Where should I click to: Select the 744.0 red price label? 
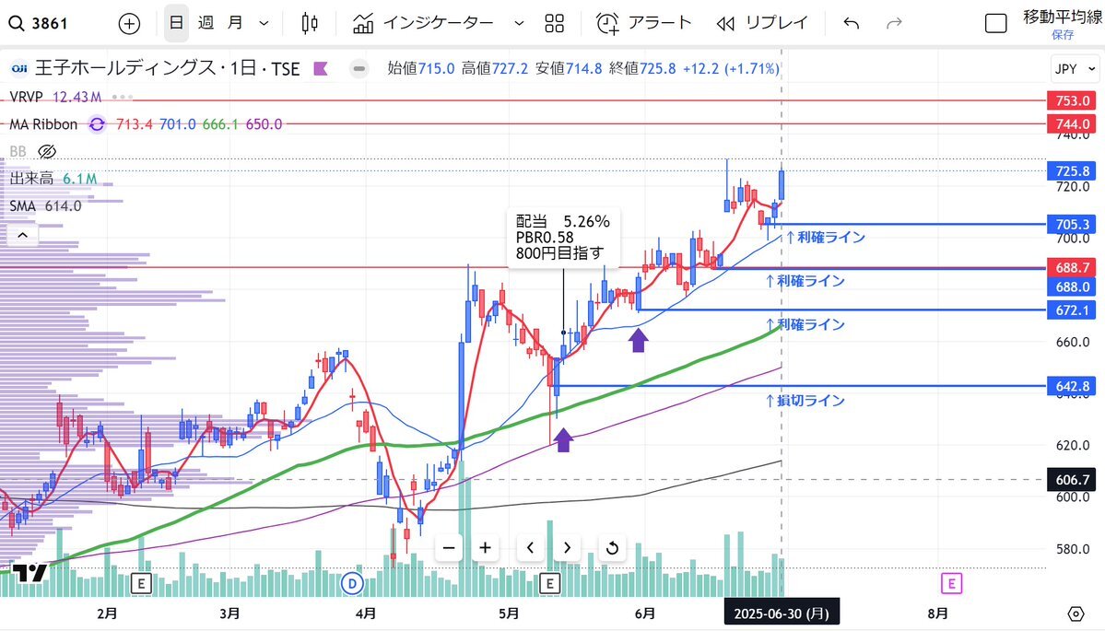(1073, 124)
